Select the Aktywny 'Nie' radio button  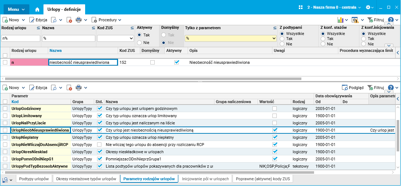tap(139, 43)
